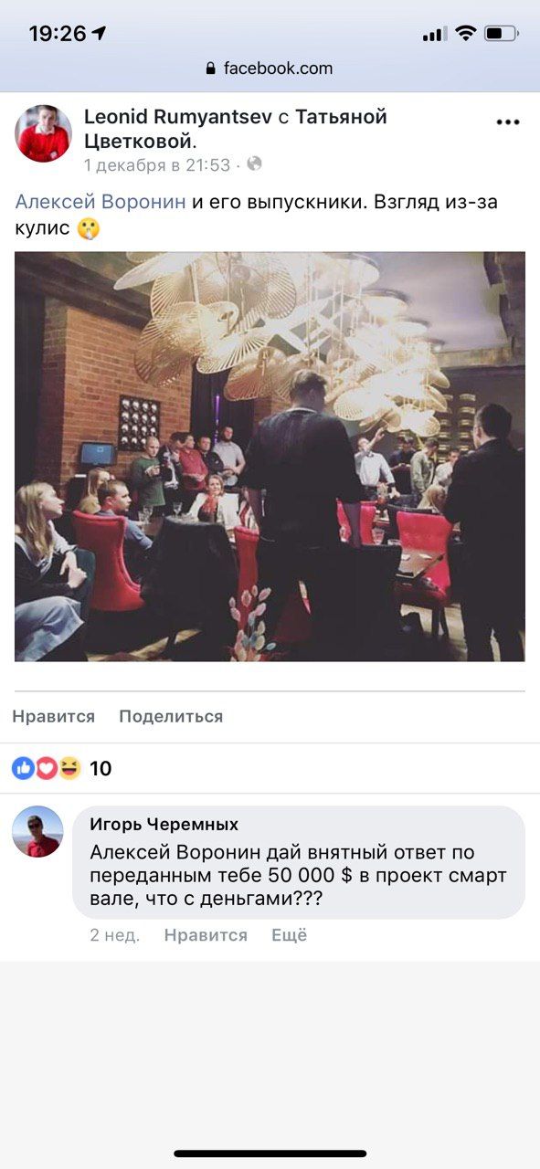Image resolution: width=540 pixels, height=1169 pixels.
Task: Open Алексей Воронин profile link
Action: 101,202
